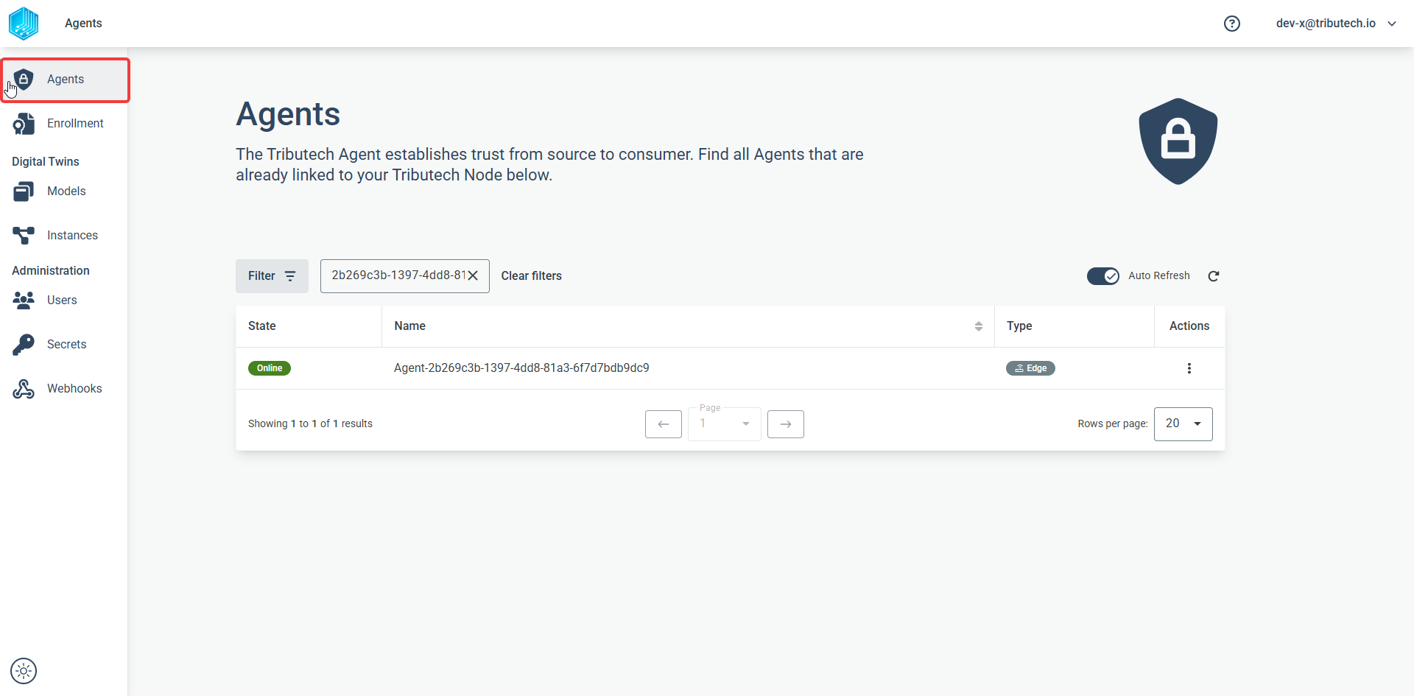This screenshot has height=696, width=1414.
Task: Click the Administration section heading
Action: [51, 271]
